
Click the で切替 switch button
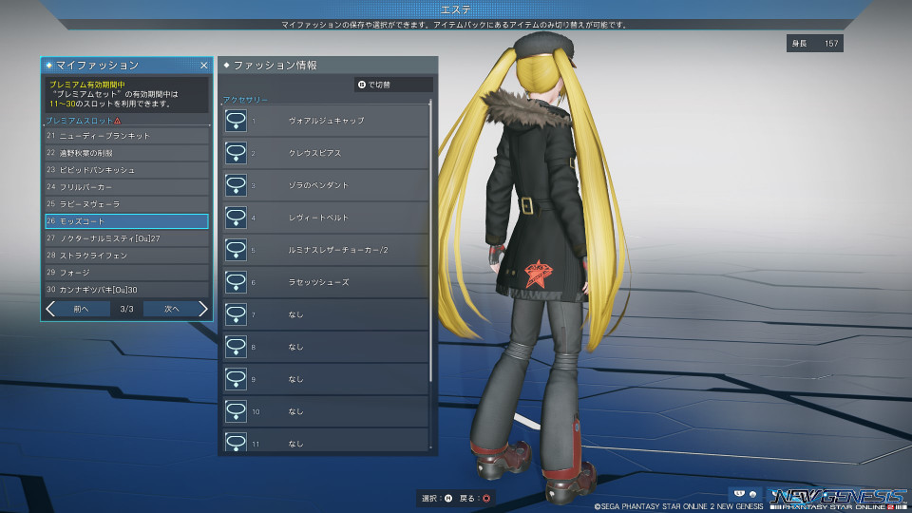coord(393,85)
